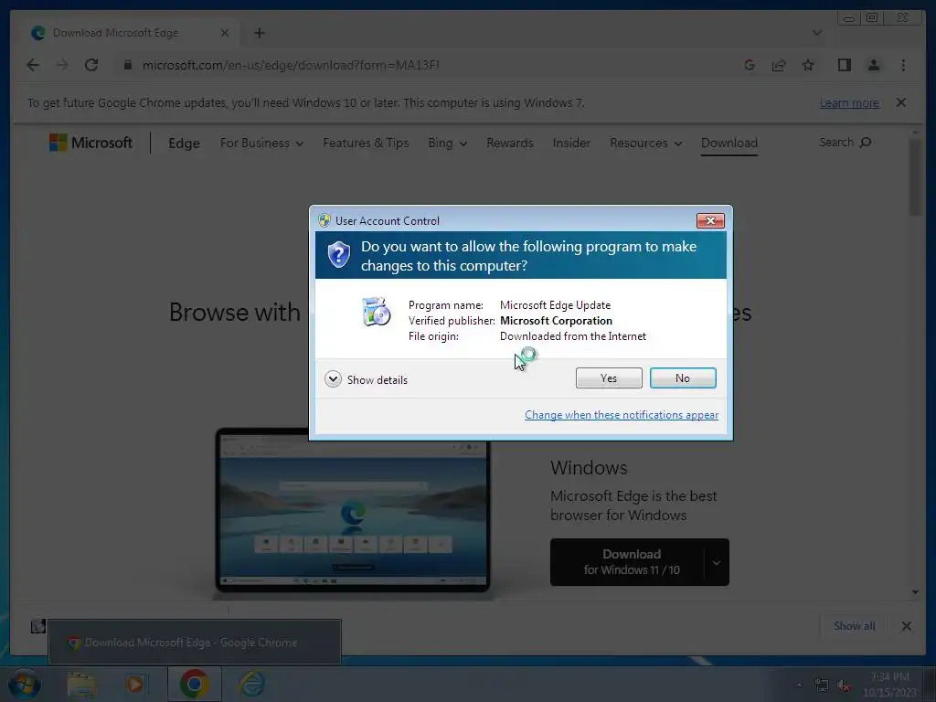Click the address bar lock icon
Image resolution: width=936 pixels, height=702 pixels.
point(127,65)
